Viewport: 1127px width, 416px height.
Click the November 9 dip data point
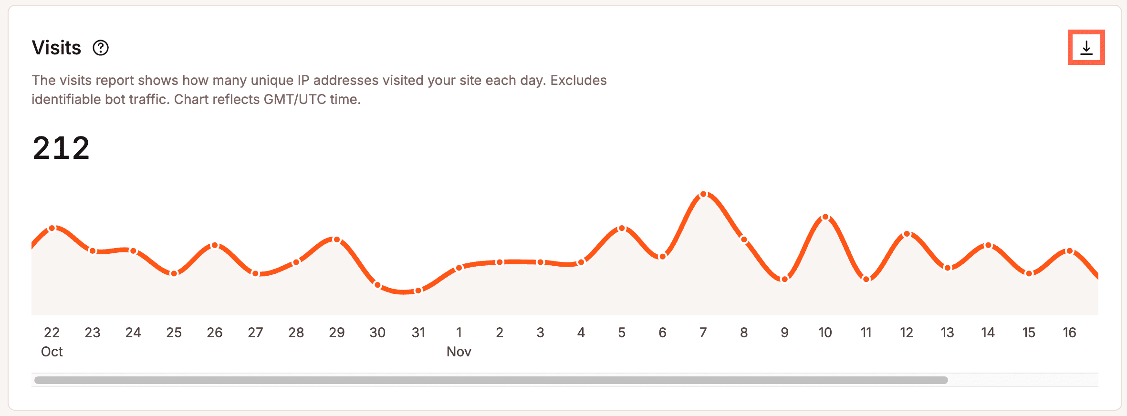pyautogui.click(x=784, y=279)
